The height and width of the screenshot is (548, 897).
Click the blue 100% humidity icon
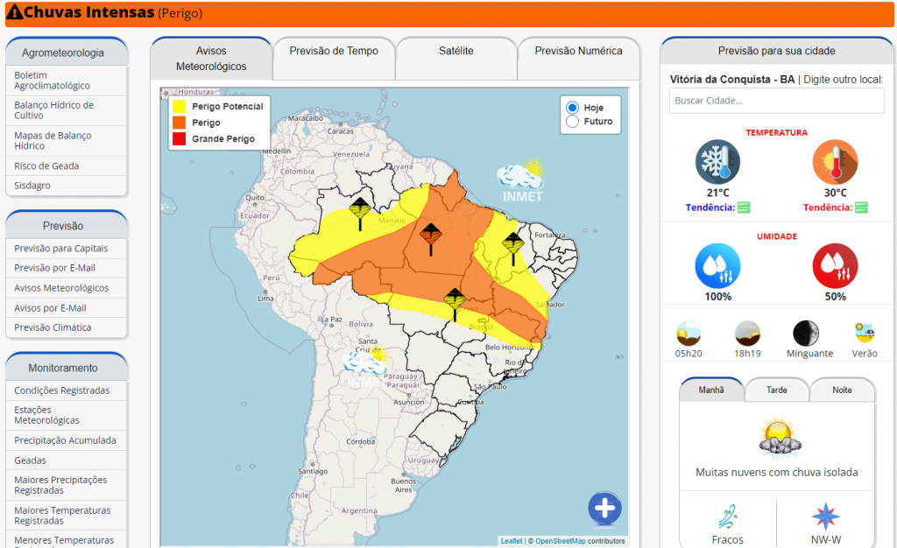pos(717,266)
